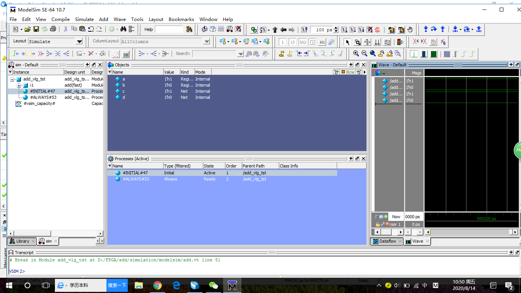The width and height of the screenshot is (521, 293).
Task: Click the Continue Run icon
Action: pos(353,29)
